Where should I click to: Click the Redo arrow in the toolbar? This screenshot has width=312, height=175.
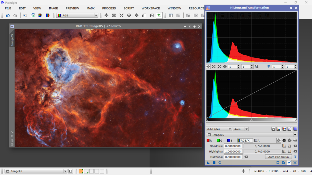[15, 15]
